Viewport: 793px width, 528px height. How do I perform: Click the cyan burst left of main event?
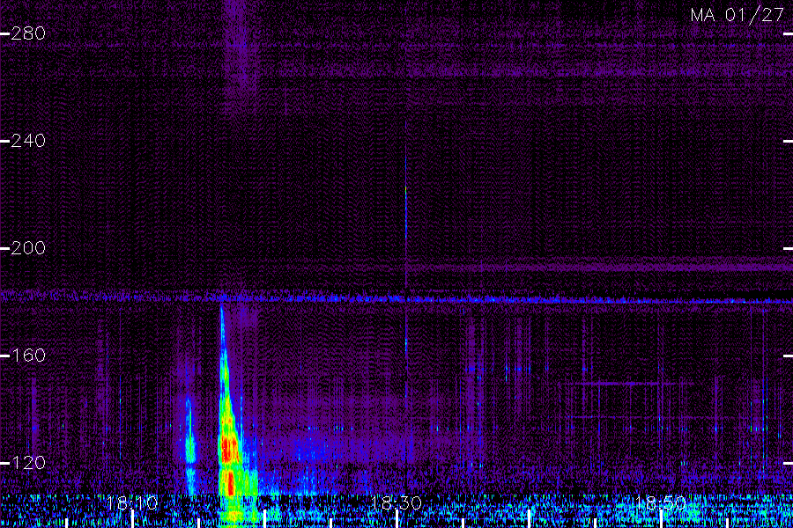(x=190, y=447)
